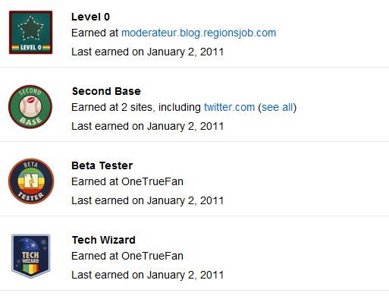389x296 pixels.
Task: Click the 'LEVEL 0' banner inside the badge
Action: [x=30, y=47]
